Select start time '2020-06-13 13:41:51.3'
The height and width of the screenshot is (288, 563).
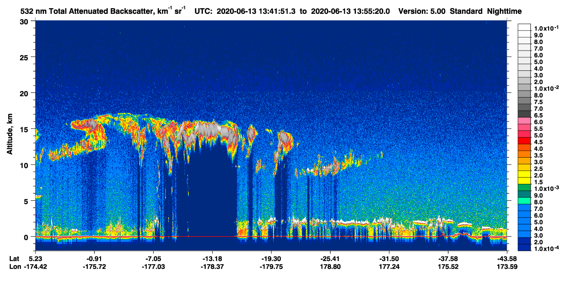coord(256,12)
